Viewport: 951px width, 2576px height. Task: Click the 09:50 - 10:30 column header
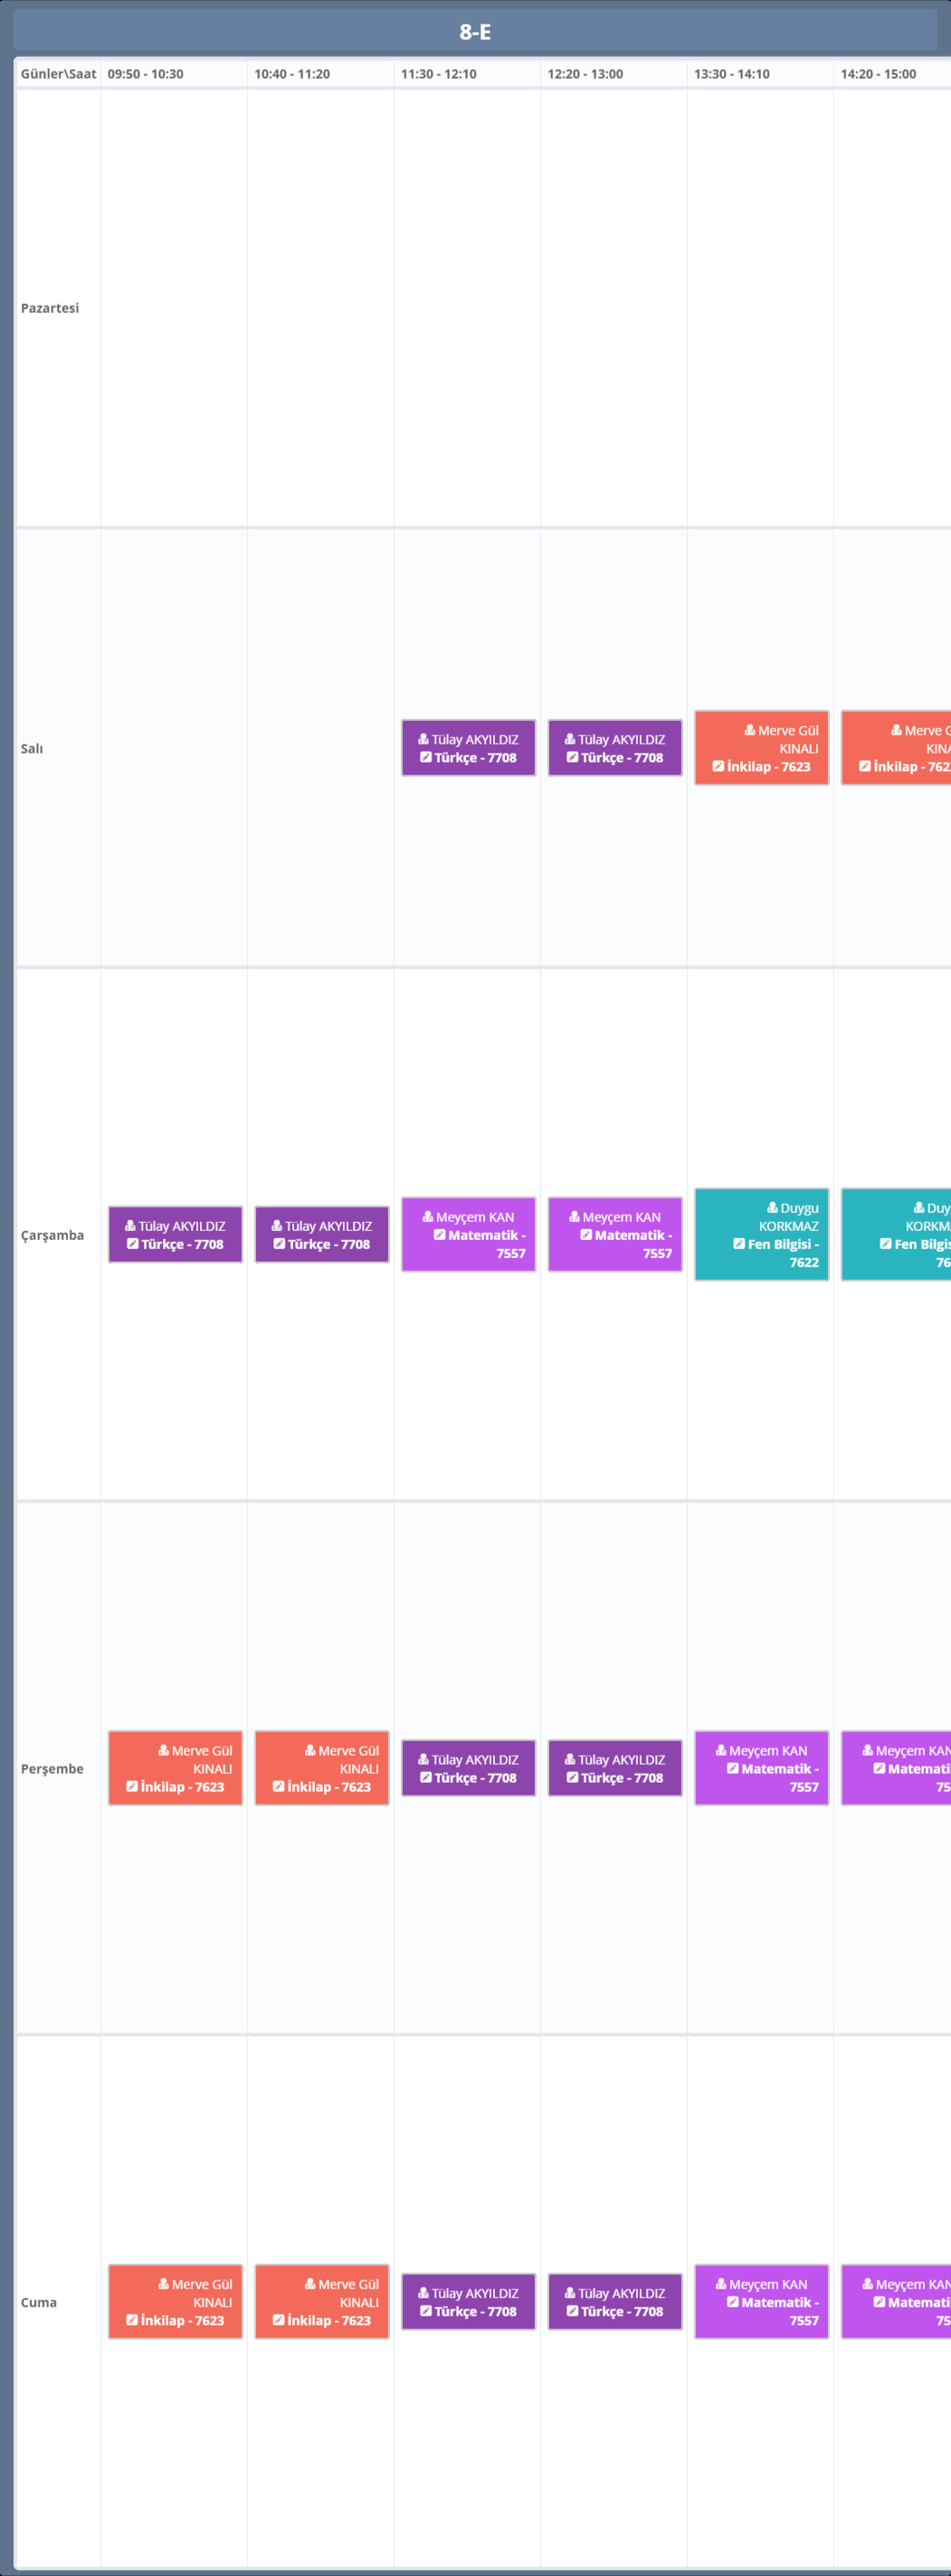(146, 74)
